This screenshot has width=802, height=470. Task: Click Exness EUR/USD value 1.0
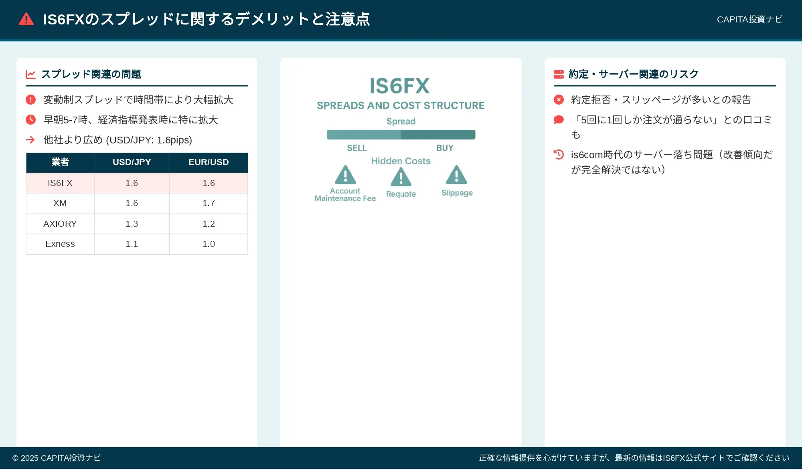(x=209, y=244)
